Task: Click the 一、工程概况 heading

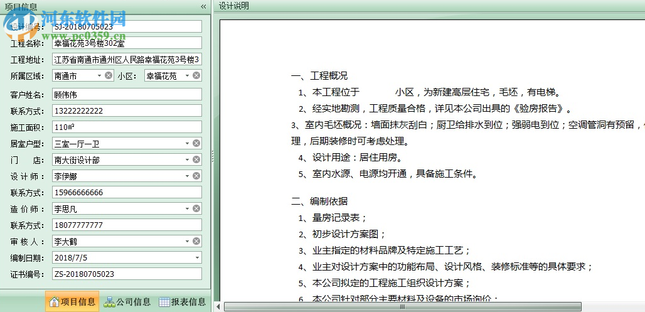Action: [319, 76]
